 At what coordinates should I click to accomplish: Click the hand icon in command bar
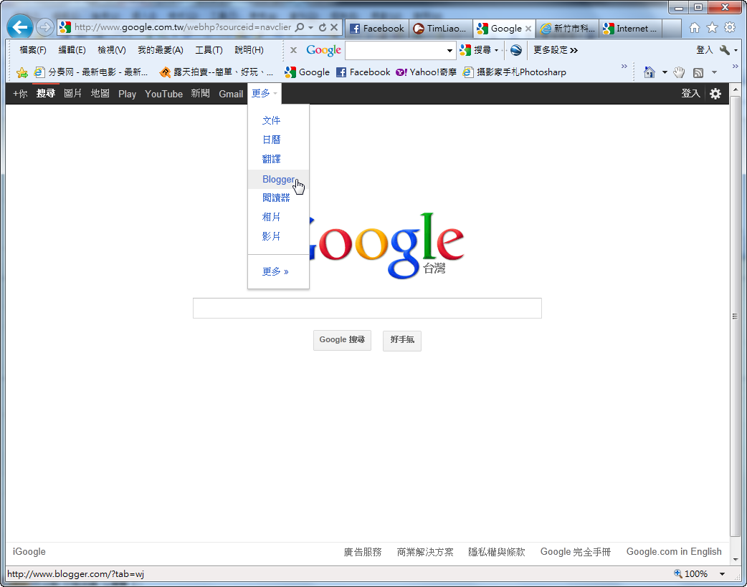coord(679,72)
